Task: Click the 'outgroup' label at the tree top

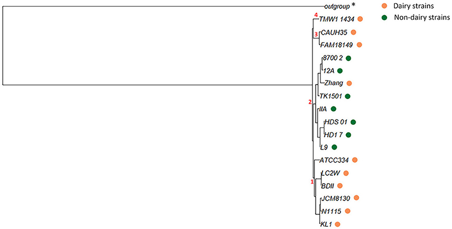Action: 337,6
